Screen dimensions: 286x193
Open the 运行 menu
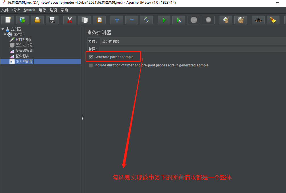tap(42, 10)
